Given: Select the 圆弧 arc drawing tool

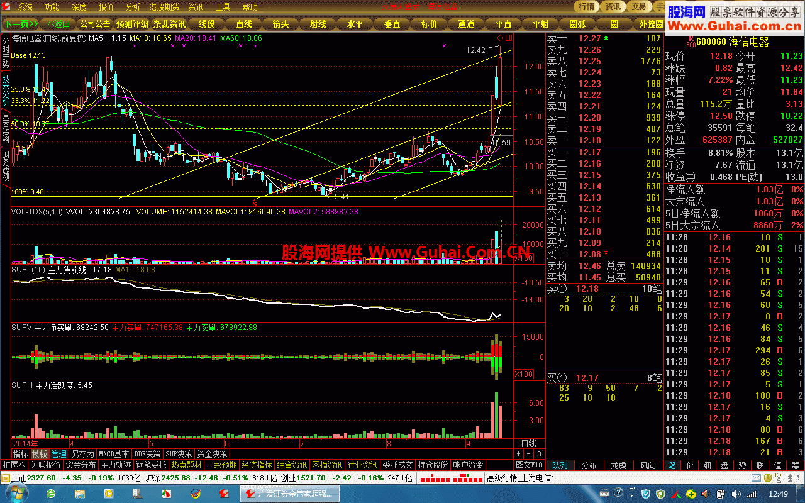Looking at the screenshot, I should [577, 24].
